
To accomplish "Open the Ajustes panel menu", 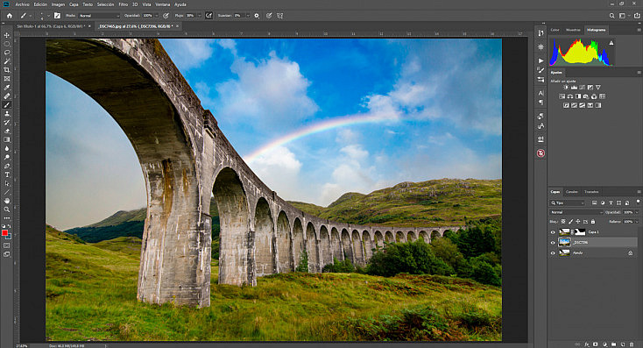I will click(639, 72).
